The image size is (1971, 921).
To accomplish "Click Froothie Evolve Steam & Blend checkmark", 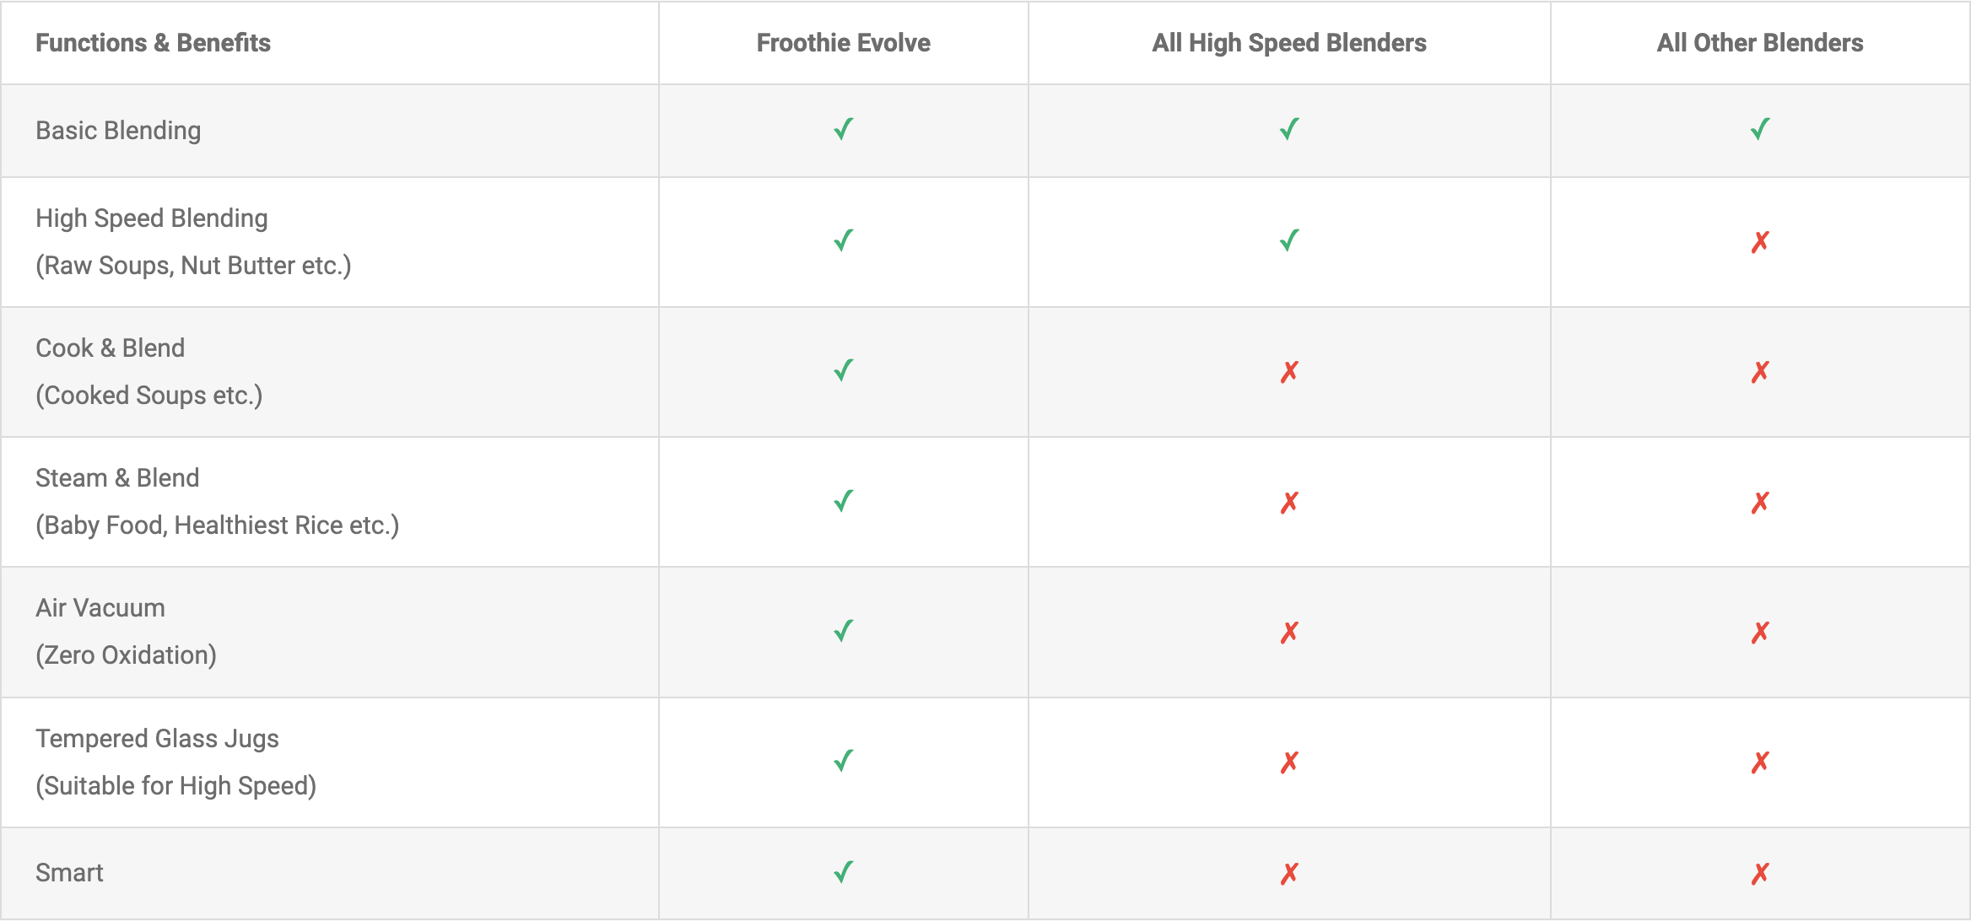I will tap(843, 502).
